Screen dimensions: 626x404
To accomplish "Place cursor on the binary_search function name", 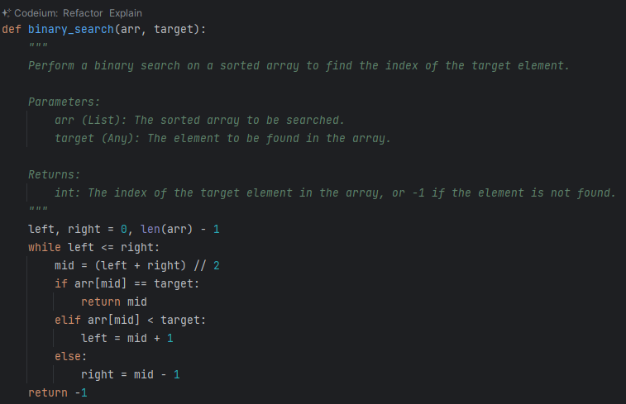I will coord(74,29).
